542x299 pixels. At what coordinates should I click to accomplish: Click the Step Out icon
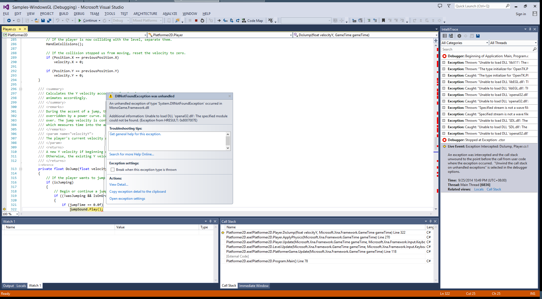pos(238,20)
